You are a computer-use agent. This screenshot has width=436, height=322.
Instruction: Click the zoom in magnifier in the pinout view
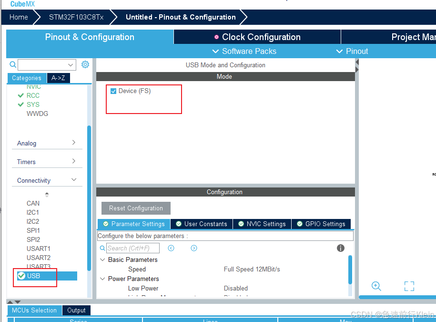click(x=376, y=286)
